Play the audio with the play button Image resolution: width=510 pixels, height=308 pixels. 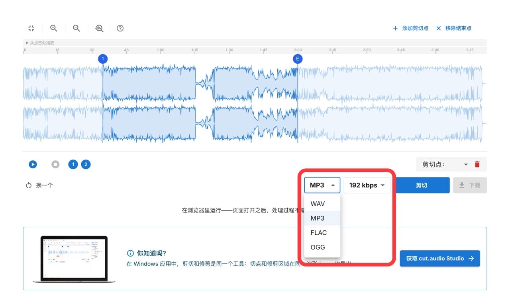tap(33, 164)
